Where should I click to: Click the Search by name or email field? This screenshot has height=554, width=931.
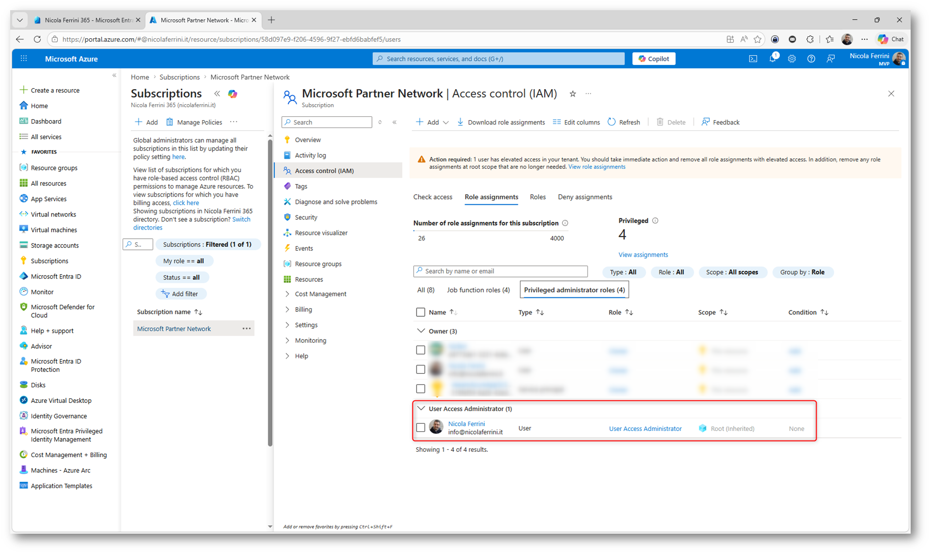coord(500,271)
